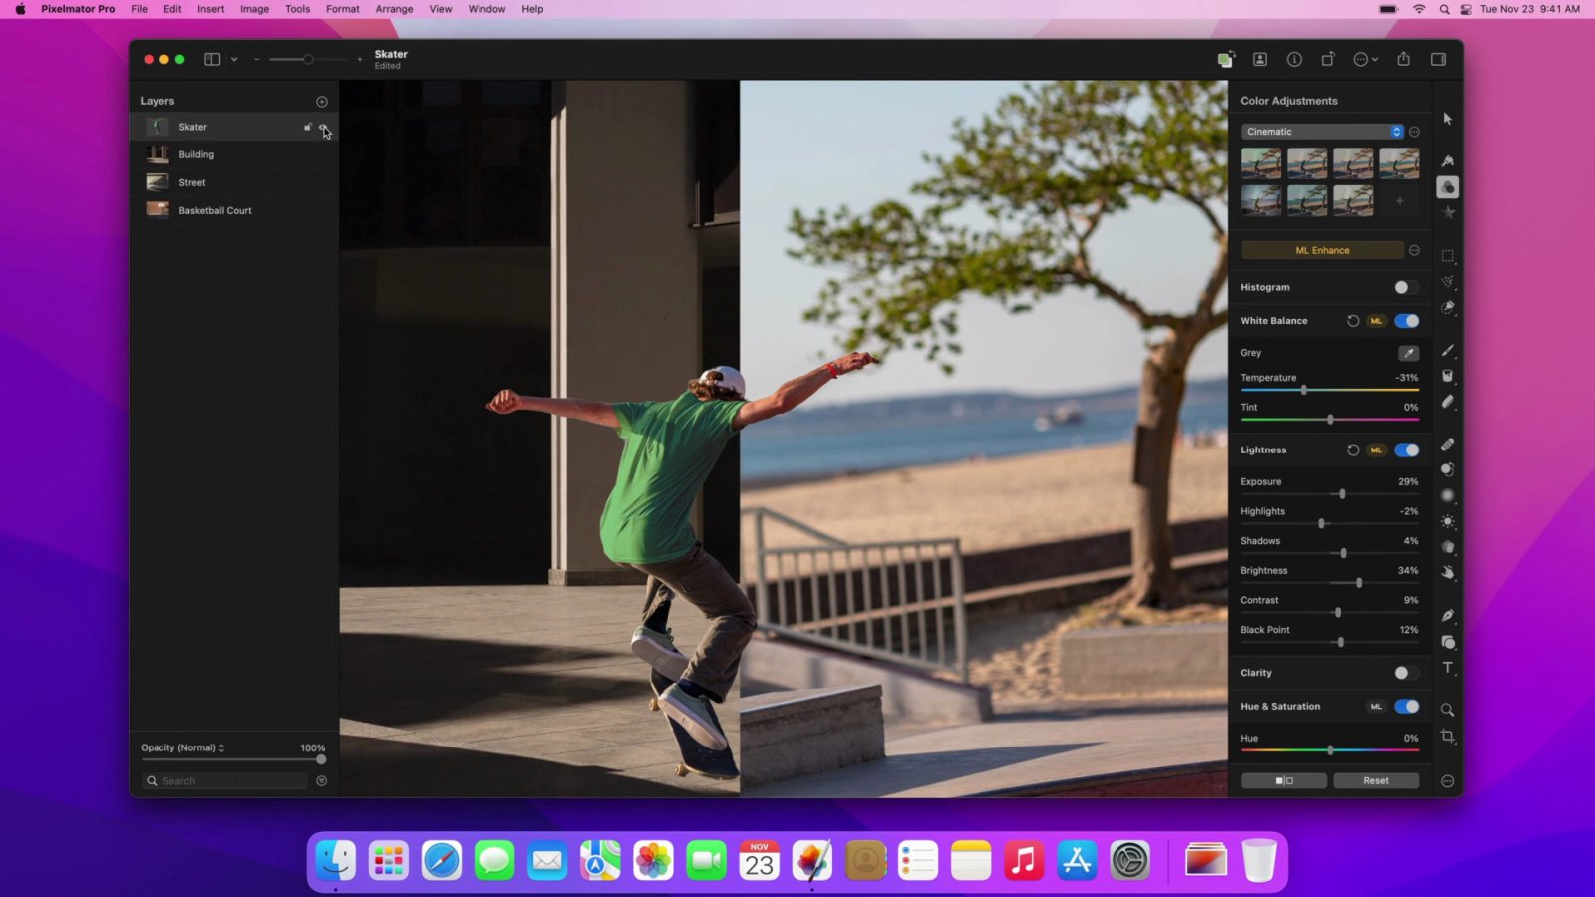This screenshot has width=1595, height=897.
Task: Open the Arrange menu
Action: click(x=394, y=9)
